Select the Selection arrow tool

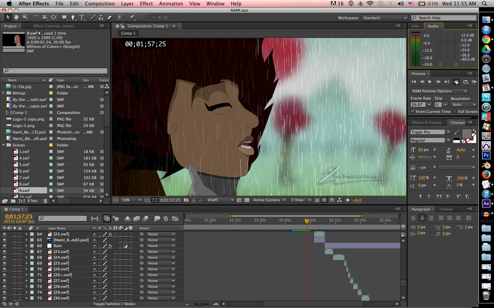(x=8, y=17)
